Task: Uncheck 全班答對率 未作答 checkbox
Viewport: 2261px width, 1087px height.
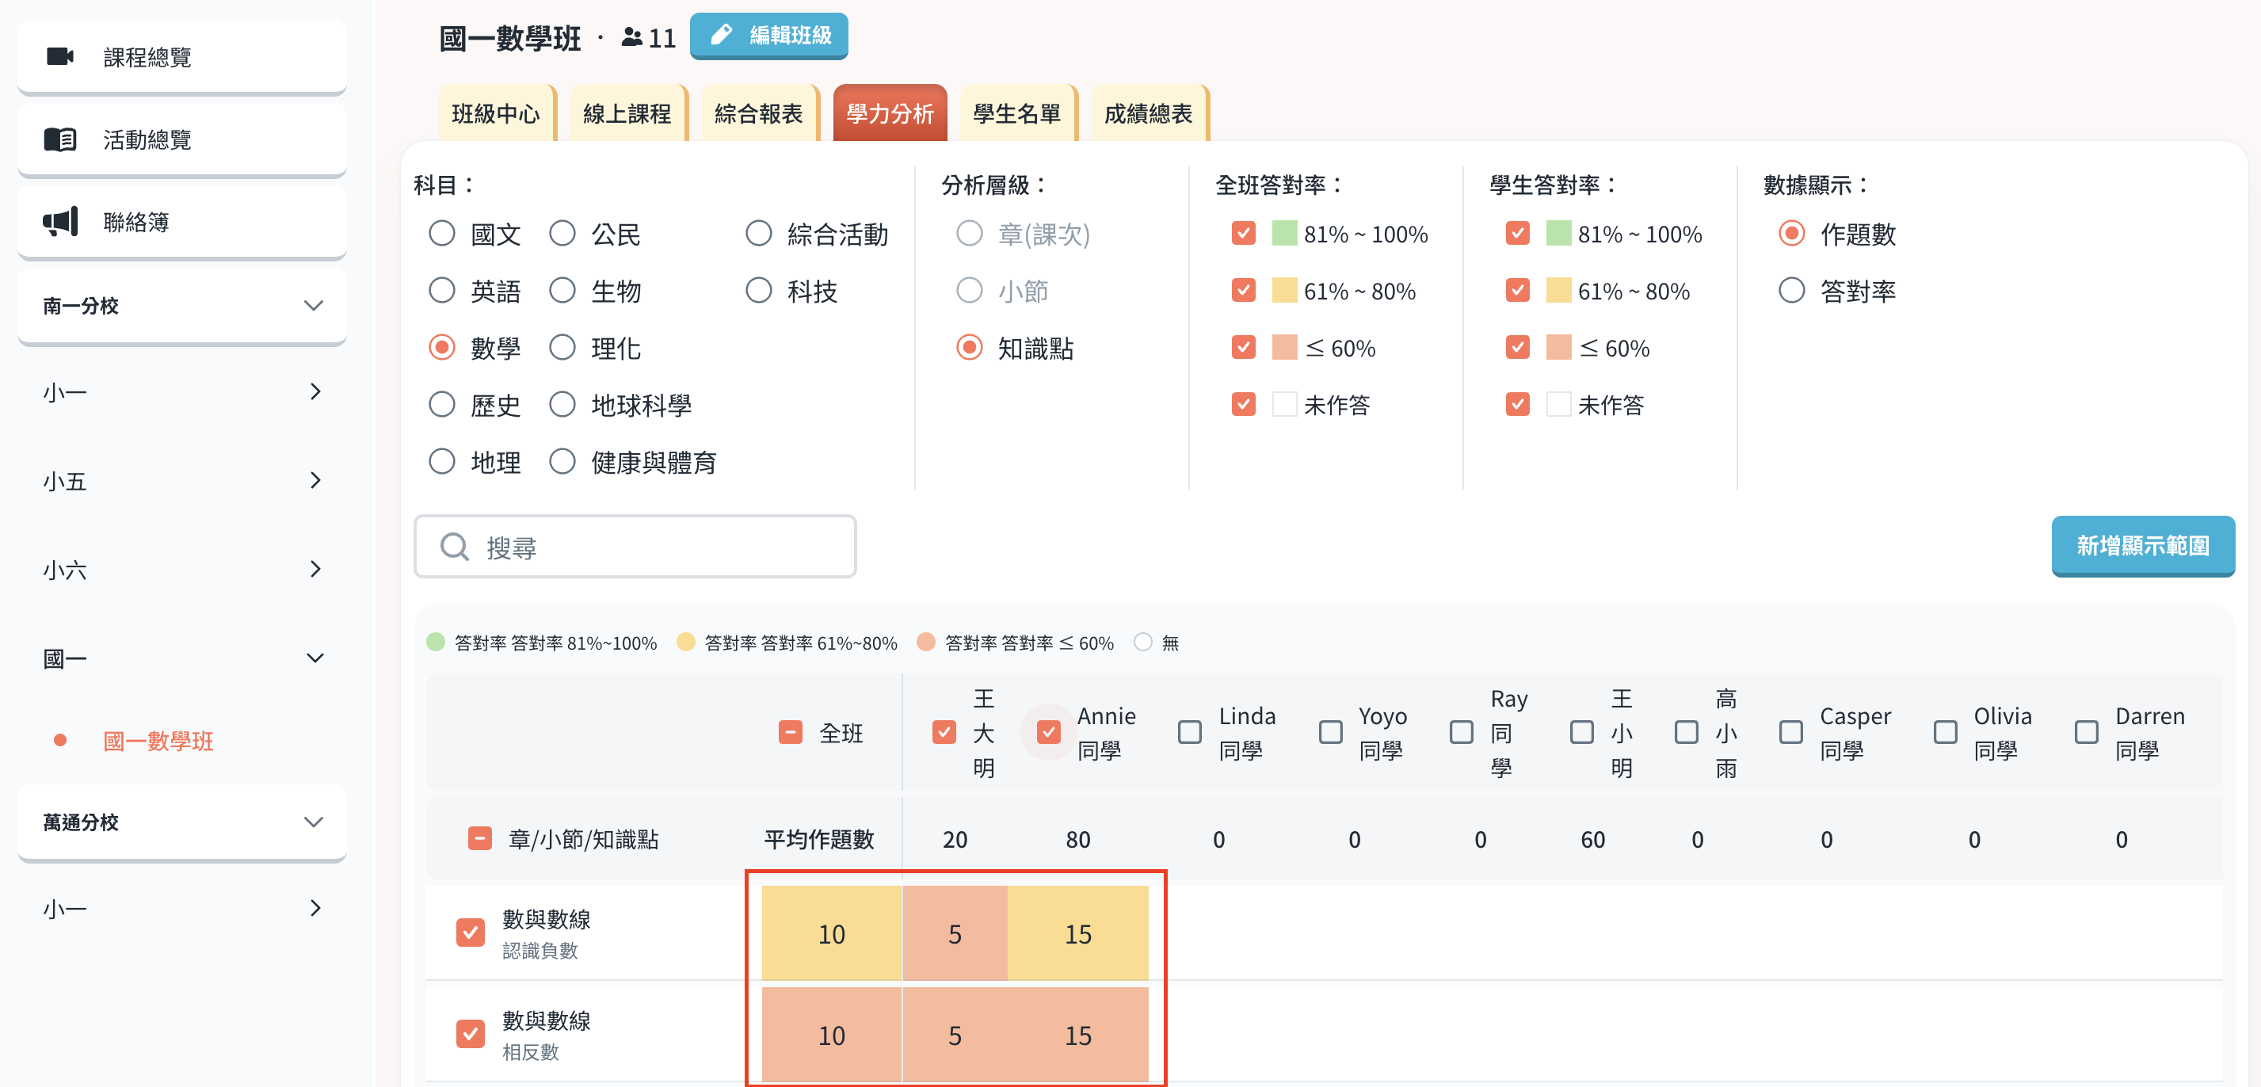Action: [x=1243, y=405]
